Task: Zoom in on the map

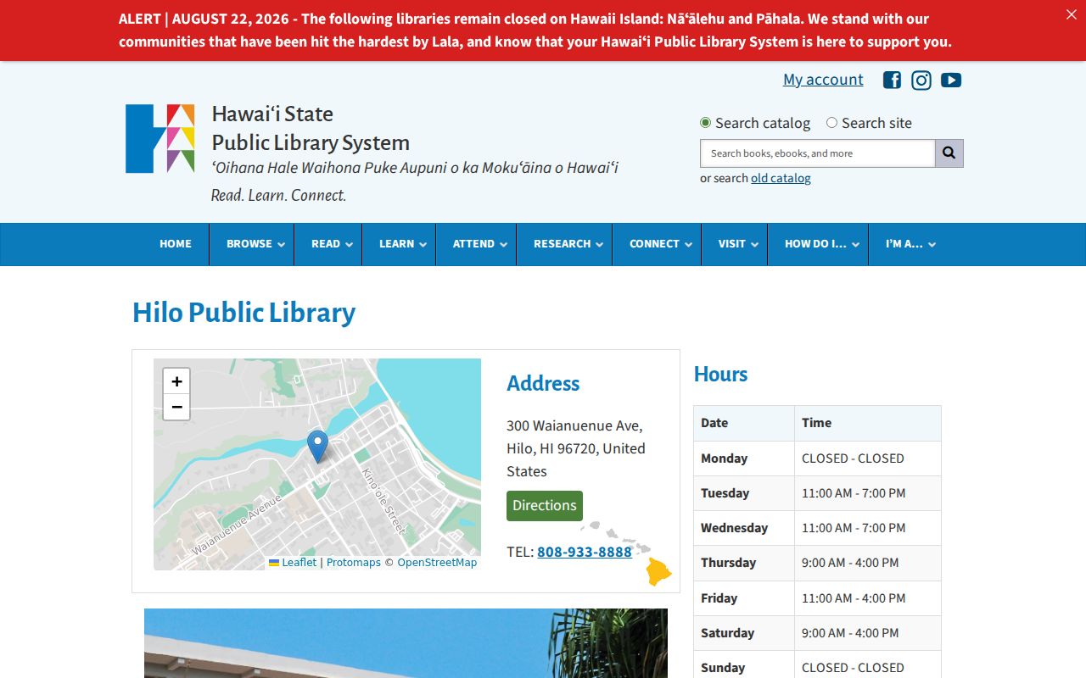Action: coord(176,381)
